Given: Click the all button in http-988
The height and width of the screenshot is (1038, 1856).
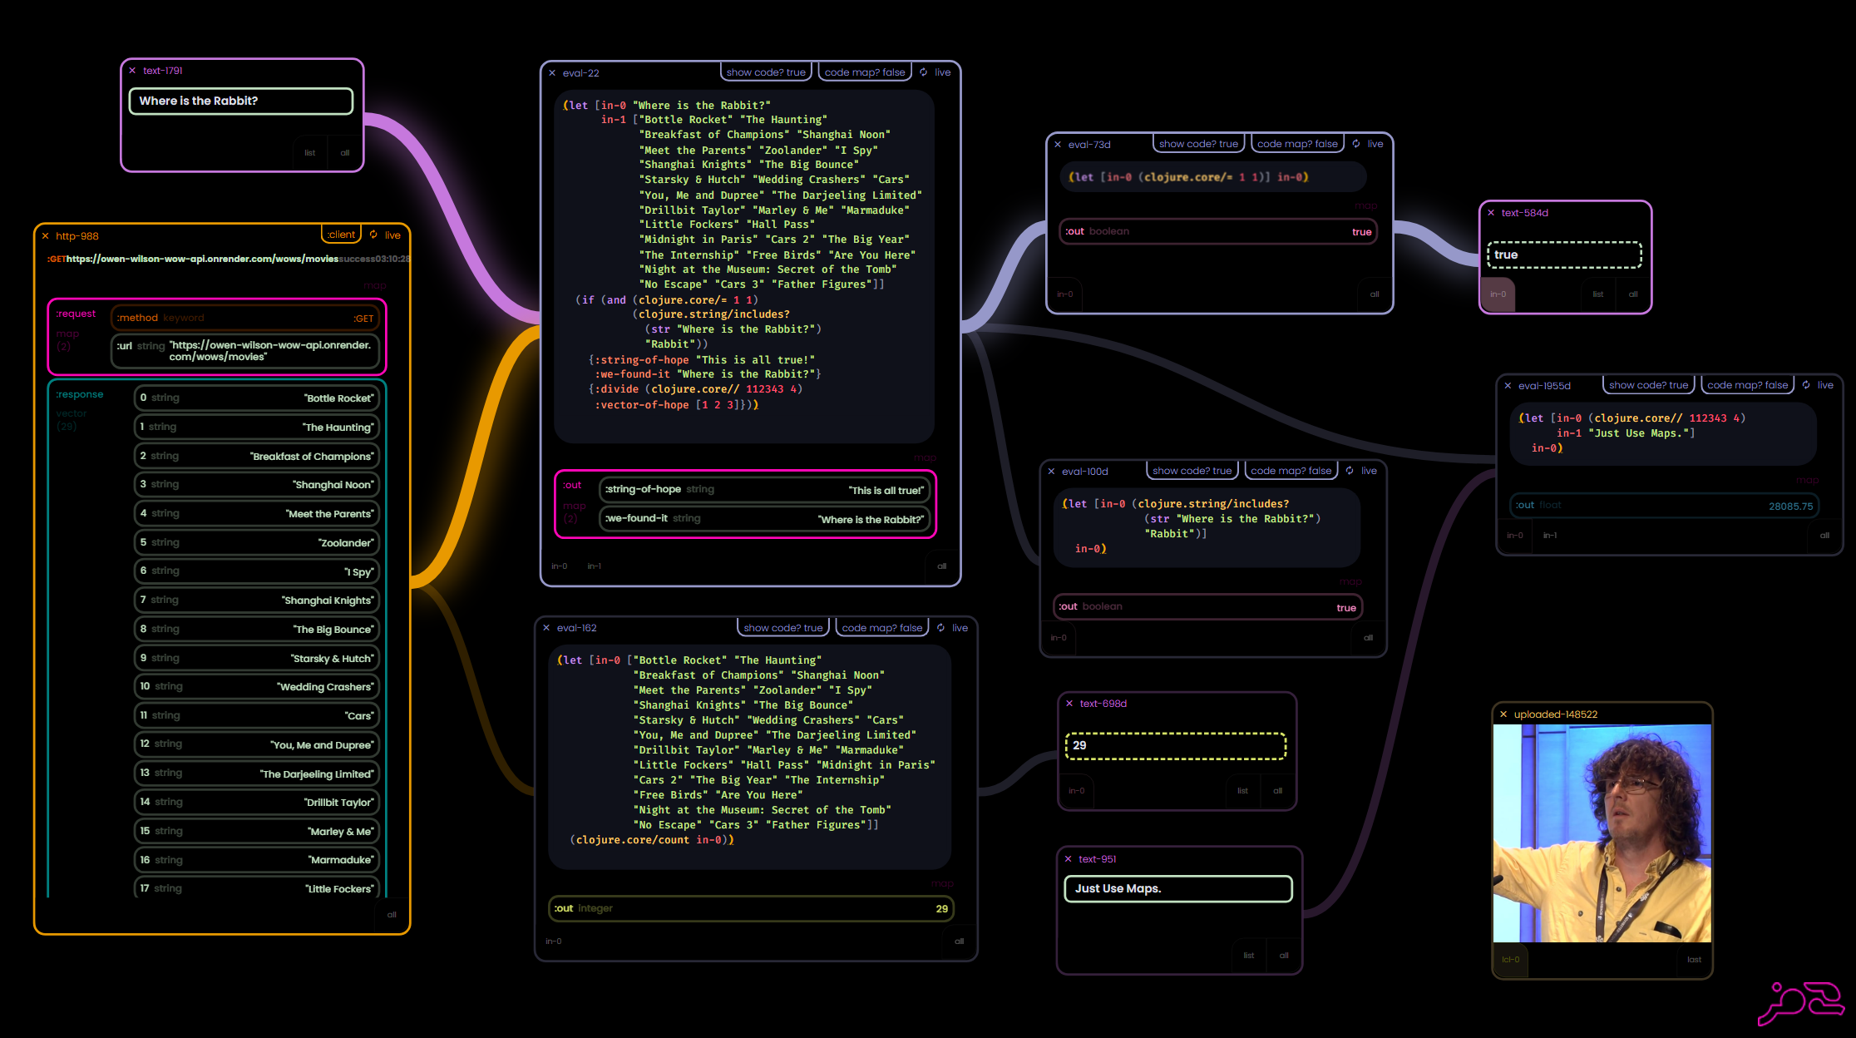Looking at the screenshot, I should pos(392,915).
